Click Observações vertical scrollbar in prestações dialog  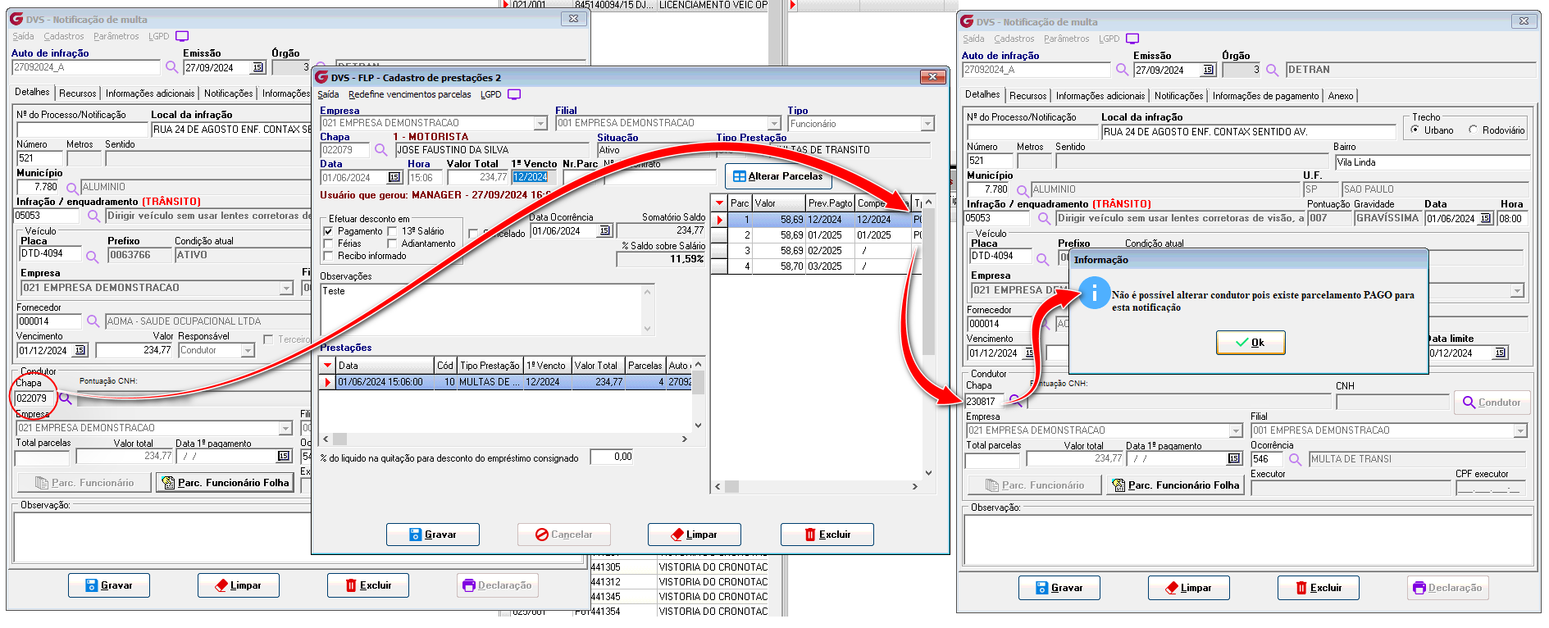coord(647,310)
